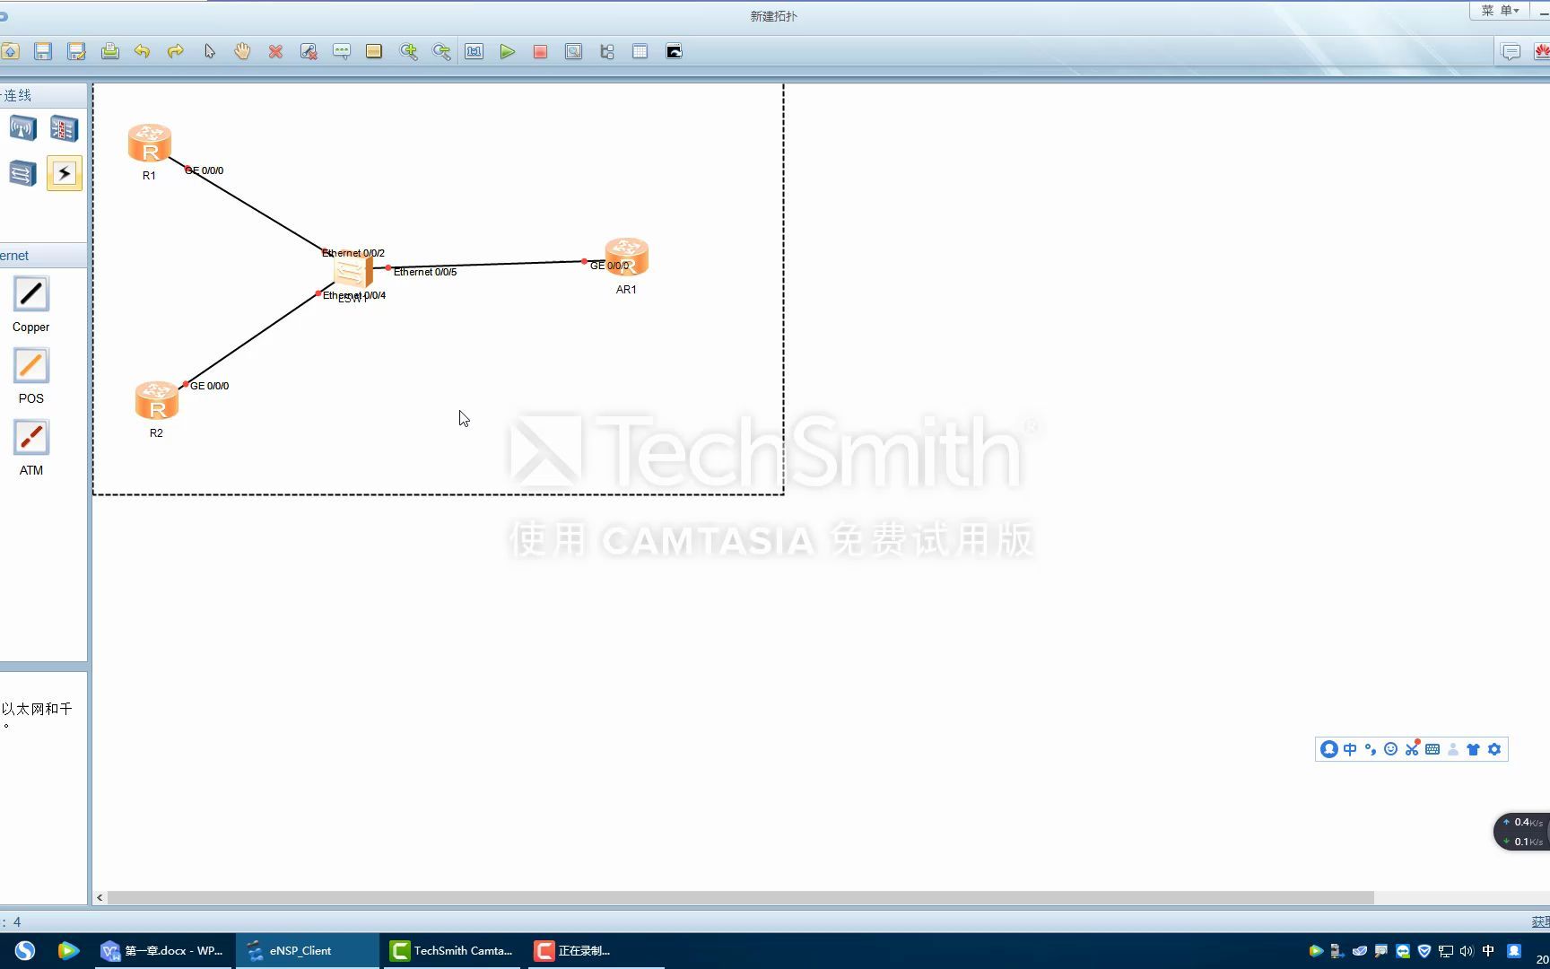
Task: Choose the POS cable type
Action: click(30, 365)
